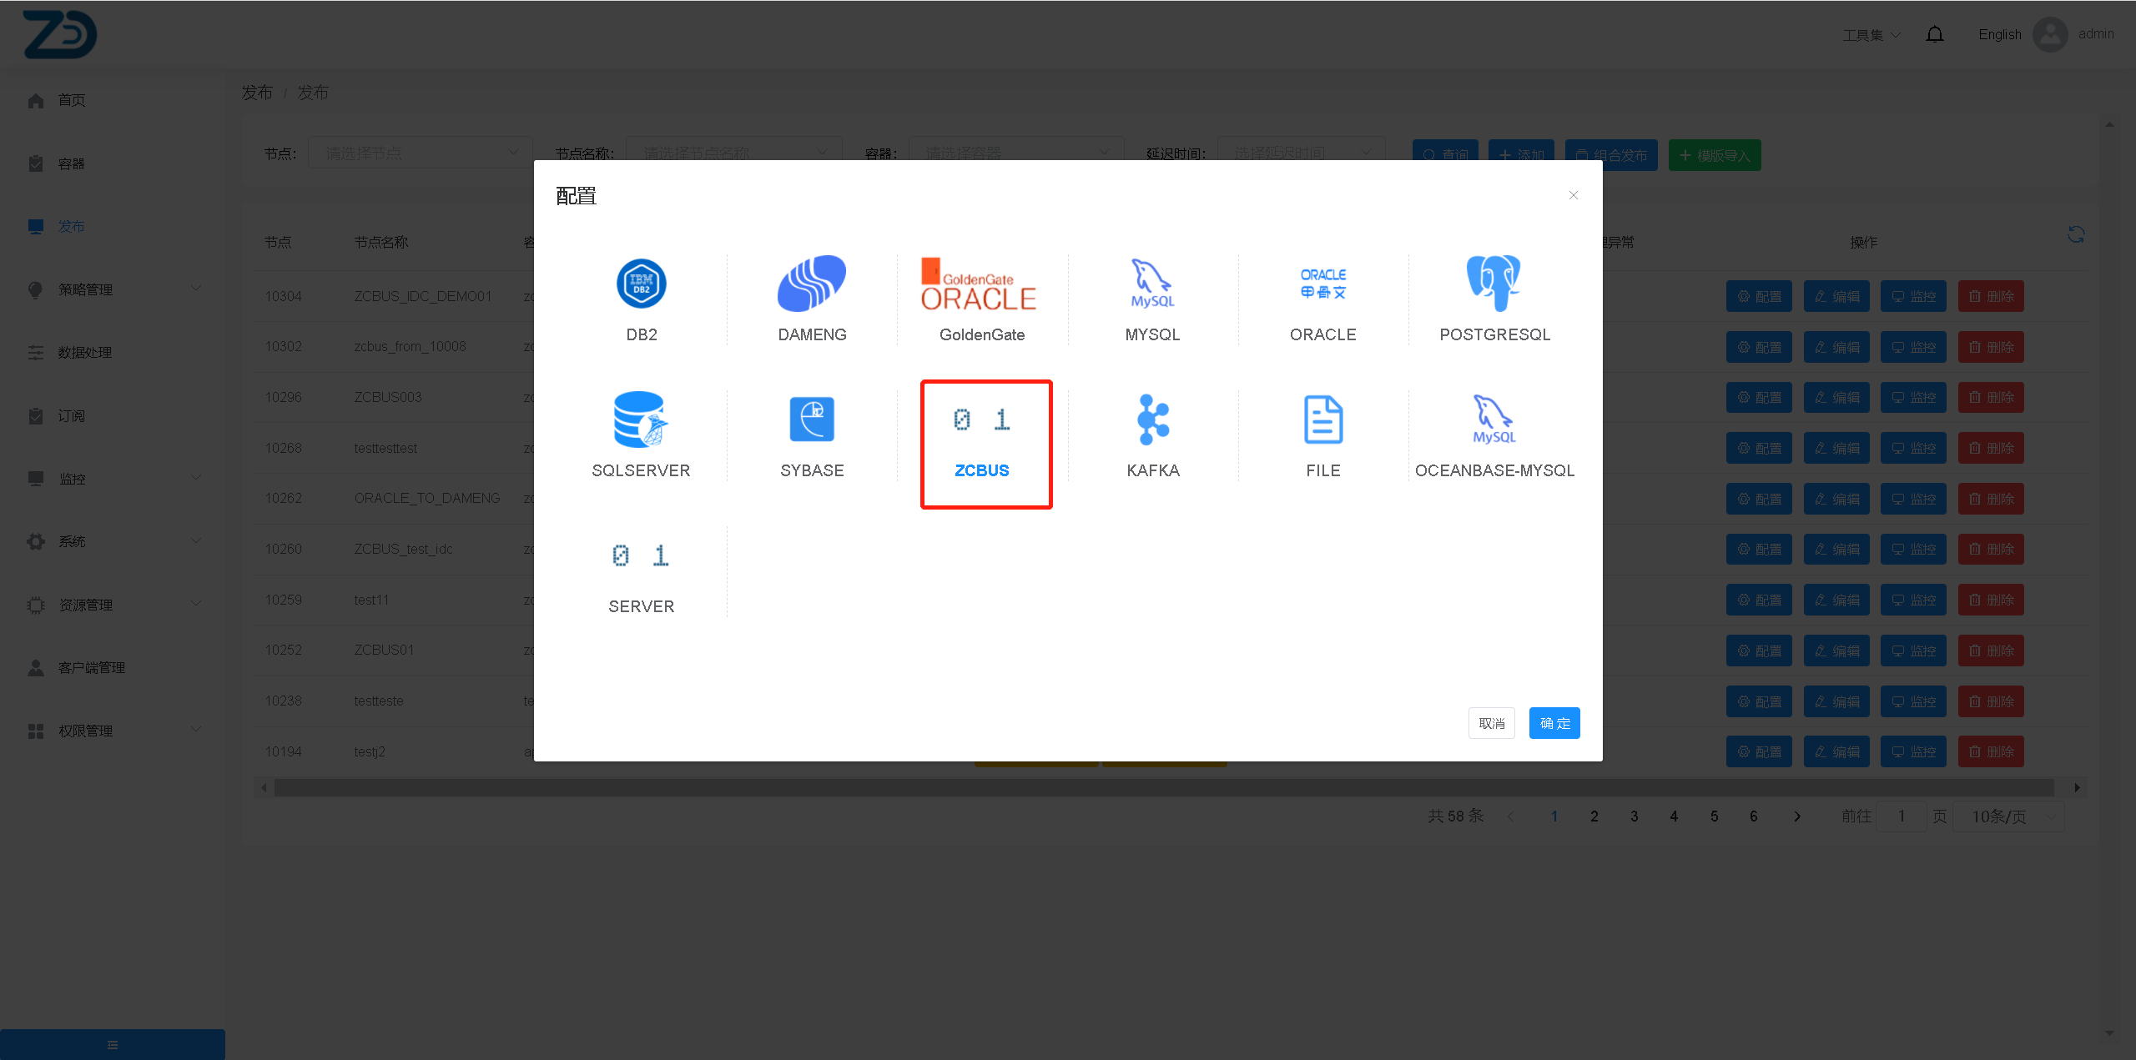Select the KAFKA icon
This screenshot has height=1060, width=2136.
(x=1152, y=420)
